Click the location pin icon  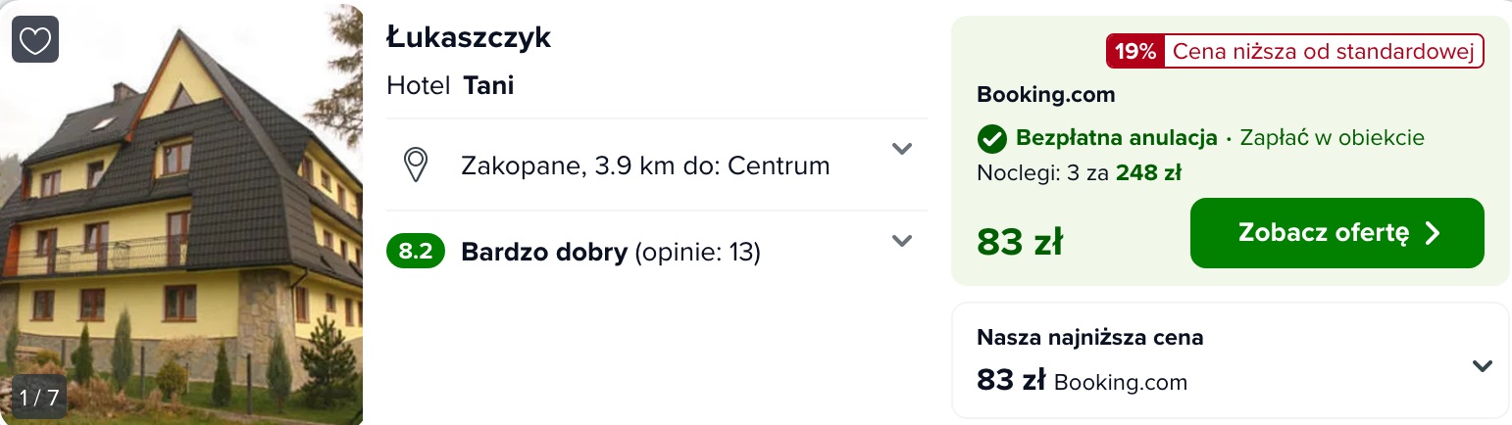pyautogui.click(x=417, y=165)
